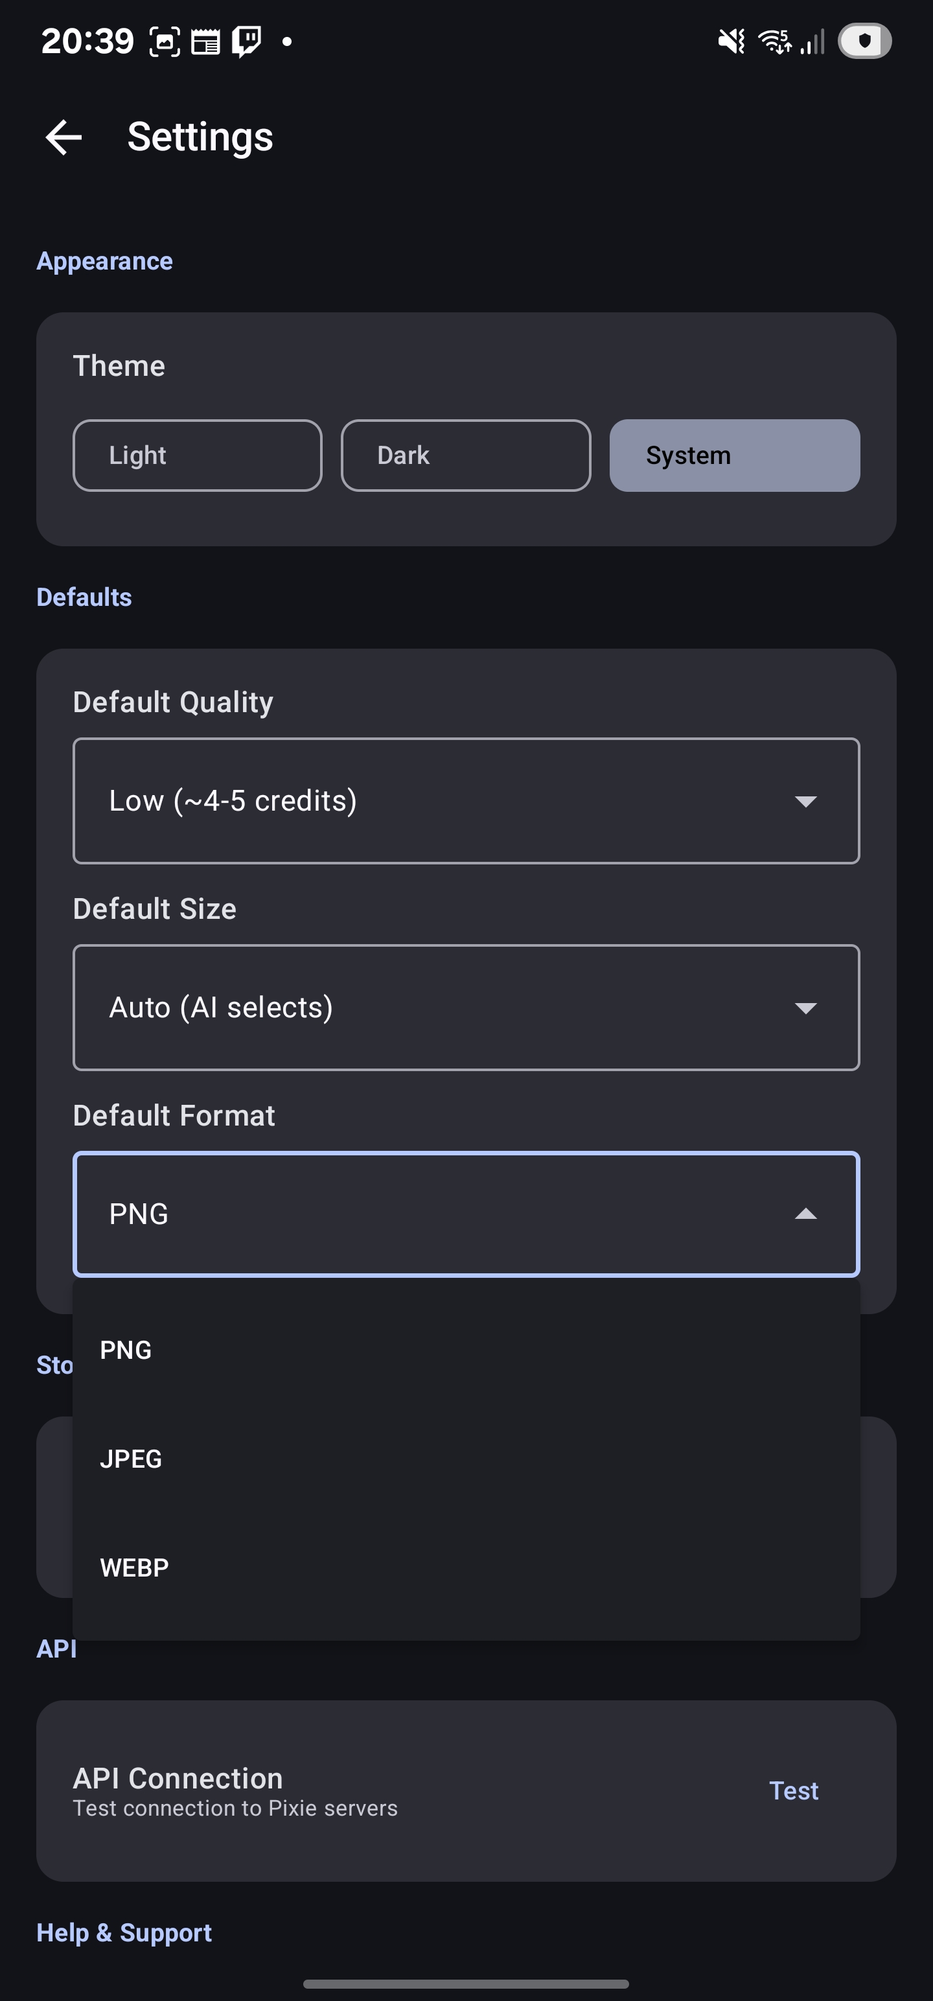933x2001 pixels.
Task: Tap the calendar notification icon
Action: click(x=206, y=41)
